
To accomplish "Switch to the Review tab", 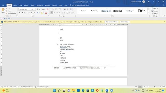I will coord(54,5).
